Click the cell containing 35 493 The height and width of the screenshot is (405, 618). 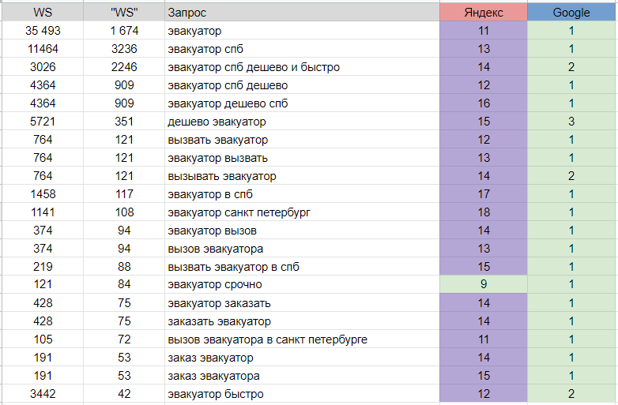click(x=43, y=31)
